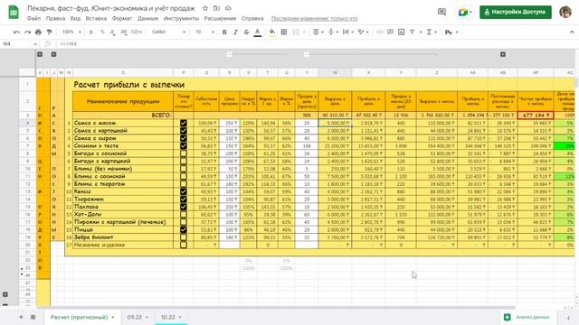Insert a chart via toolbar icon

pyautogui.click(x=401, y=32)
